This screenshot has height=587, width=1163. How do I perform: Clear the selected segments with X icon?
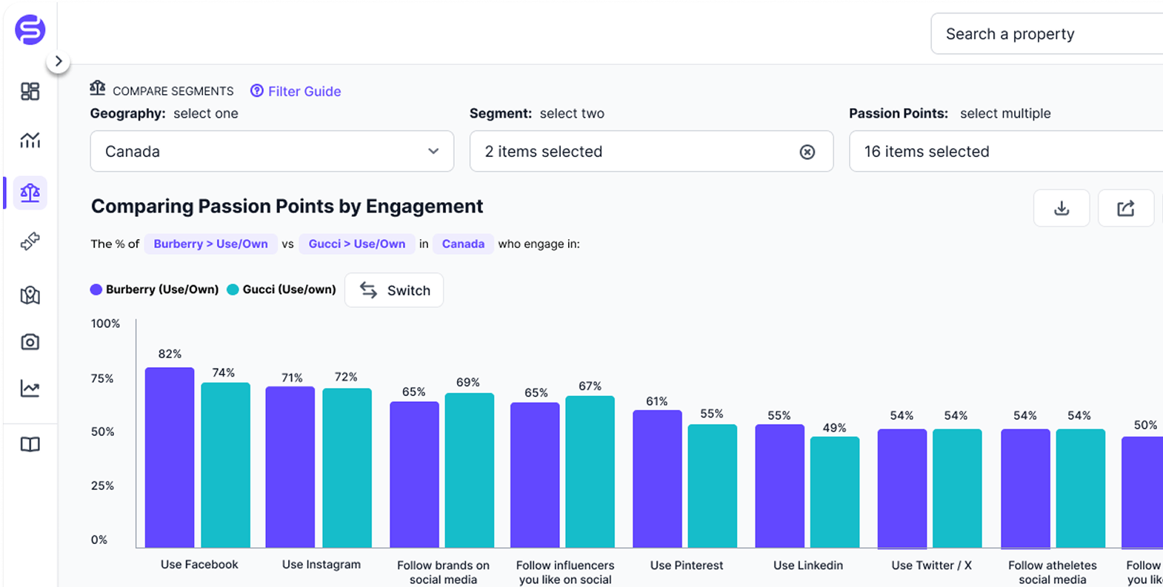click(807, 152)
